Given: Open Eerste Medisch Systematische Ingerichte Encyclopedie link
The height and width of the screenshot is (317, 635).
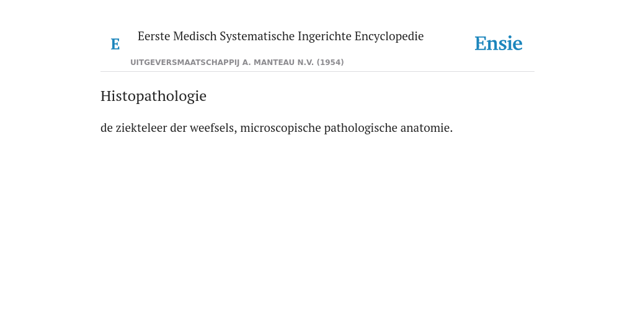Looking at the screenshot, I should tap(281, 36).
